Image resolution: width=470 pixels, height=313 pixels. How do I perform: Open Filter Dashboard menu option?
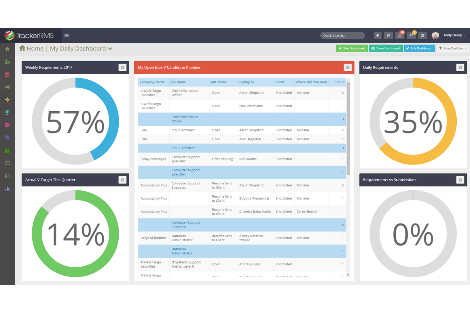(x=453, y=48)
